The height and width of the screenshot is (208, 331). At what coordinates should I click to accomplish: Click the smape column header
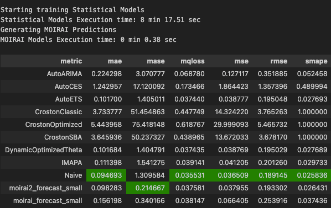pos(316,61)
